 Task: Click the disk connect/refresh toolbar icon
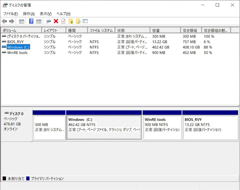(48, 21)
